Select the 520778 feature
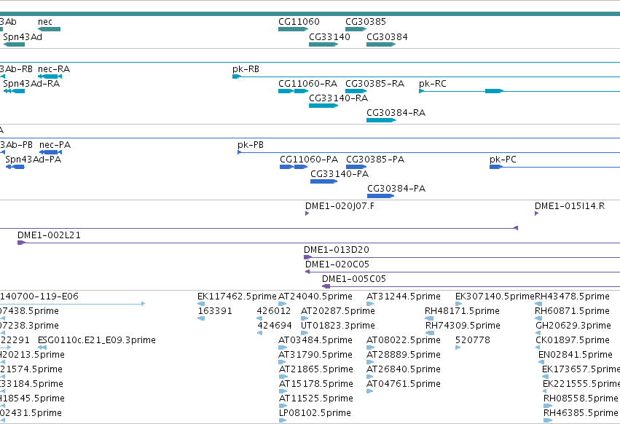Viewport: 620px width, 424px height. (458, 348)
